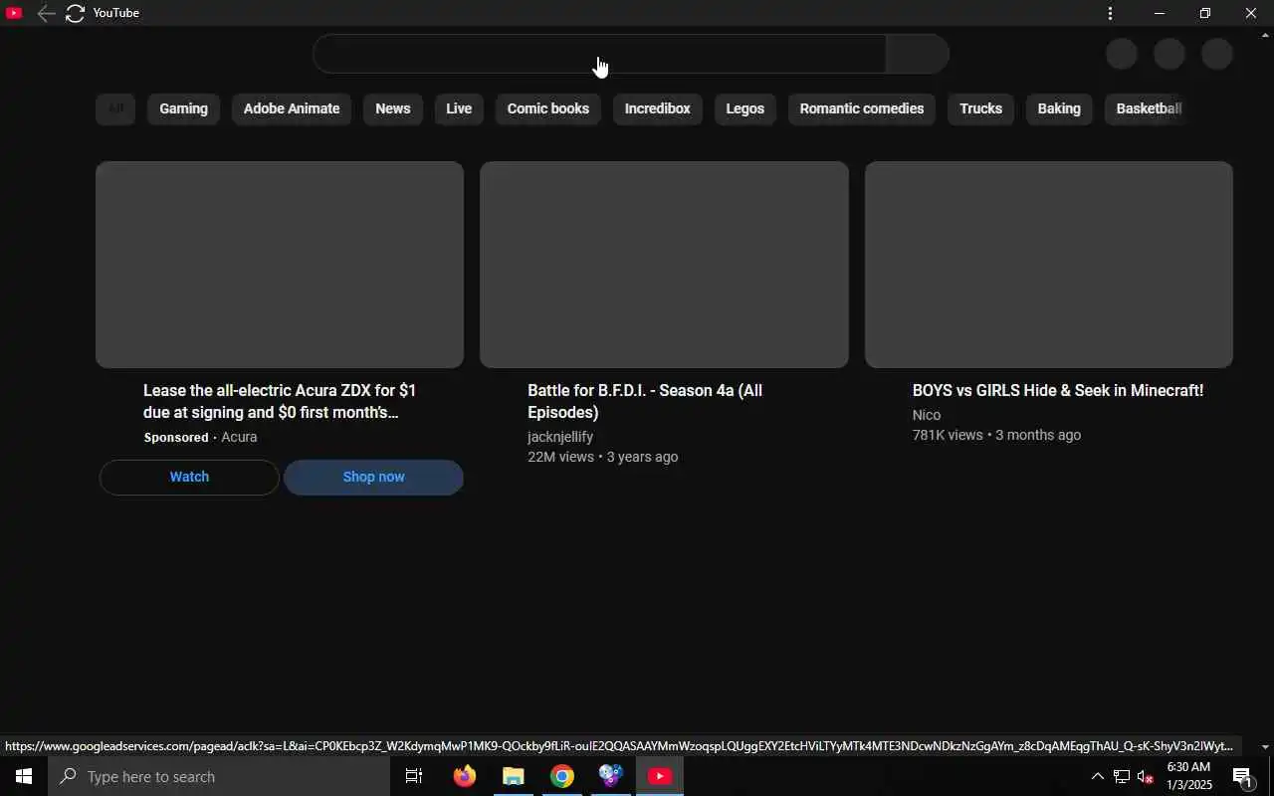Open File Explorer from taskbar
This screenshot has height=796, width=1274.
pyautogui.click(x=513, y=776)
